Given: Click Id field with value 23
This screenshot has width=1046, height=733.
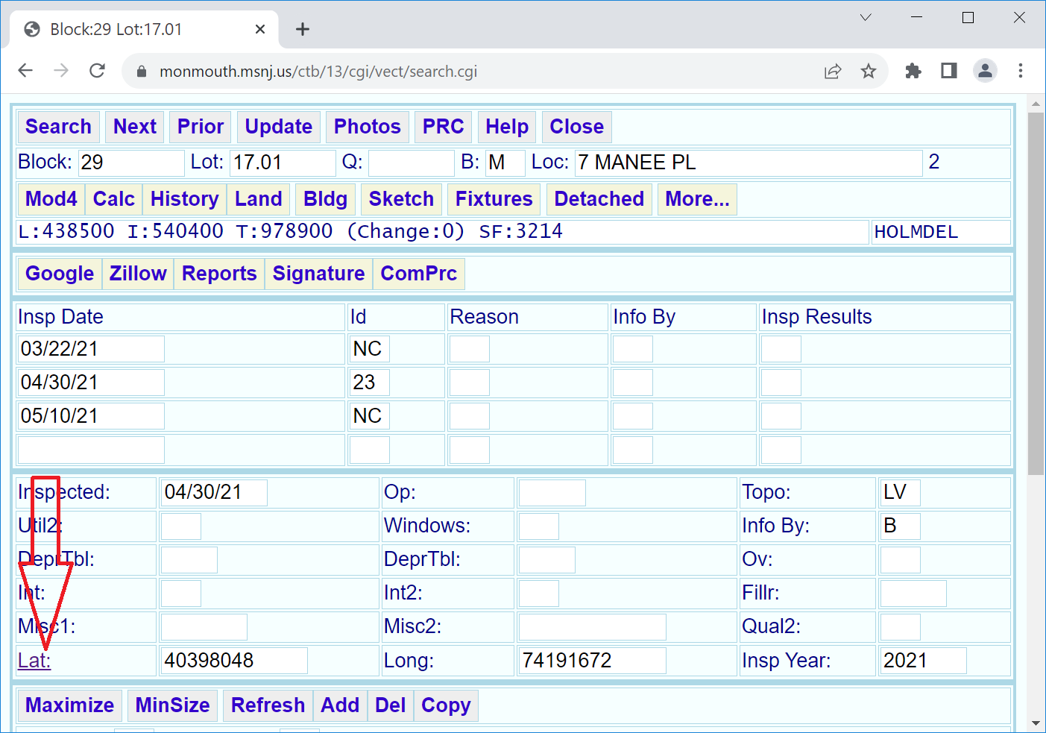Looking at the screenshot, I should point(370,383).
